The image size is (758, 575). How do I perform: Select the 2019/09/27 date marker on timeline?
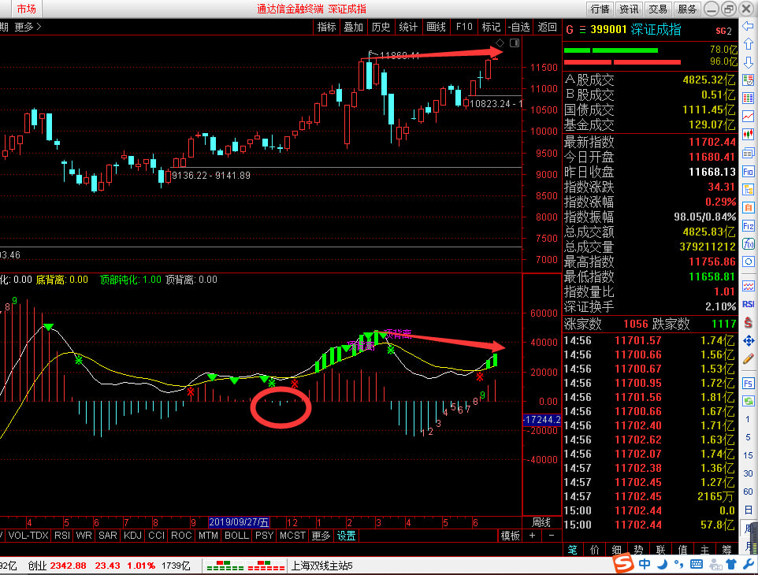coord(240,522)
